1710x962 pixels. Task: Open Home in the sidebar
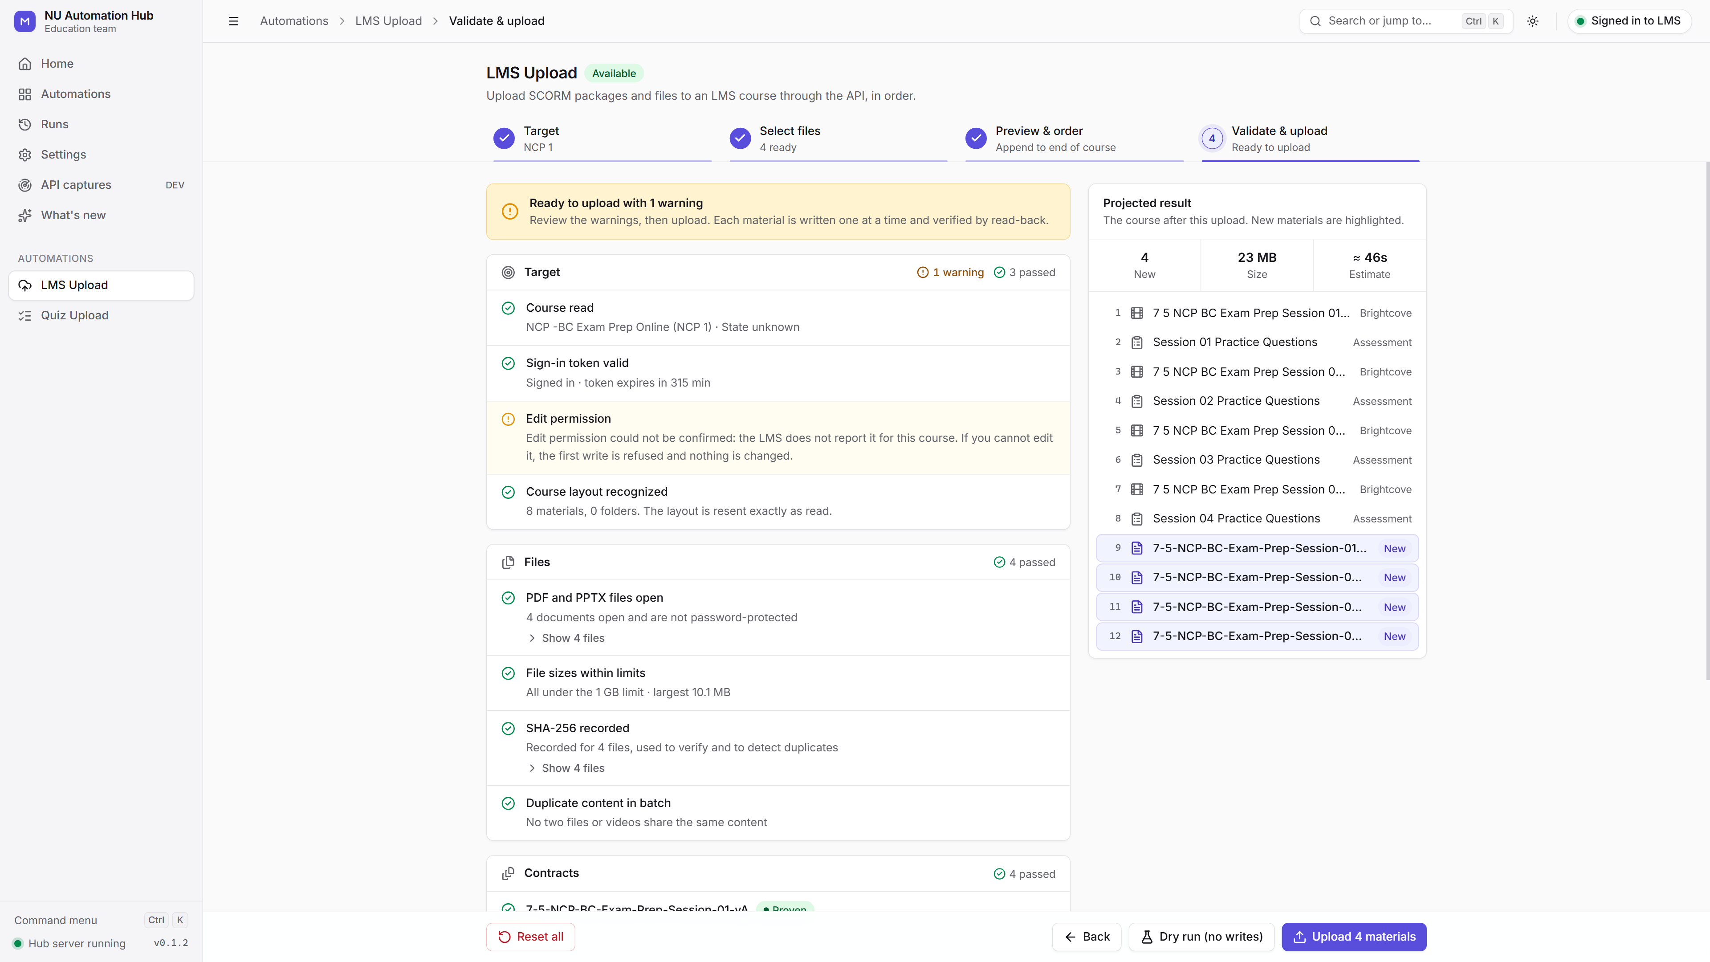coord(101,64)
